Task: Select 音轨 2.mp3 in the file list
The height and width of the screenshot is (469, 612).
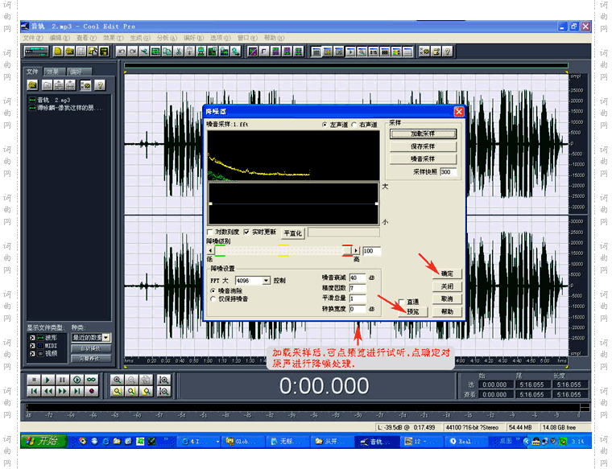Action: point(53,101)
